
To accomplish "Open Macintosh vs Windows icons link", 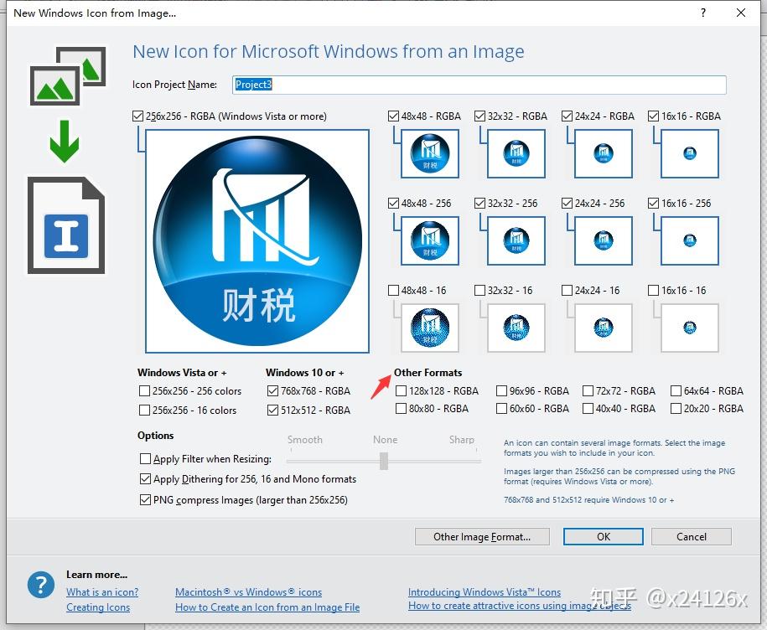I will pyautogui.click(x=248, y=591).
